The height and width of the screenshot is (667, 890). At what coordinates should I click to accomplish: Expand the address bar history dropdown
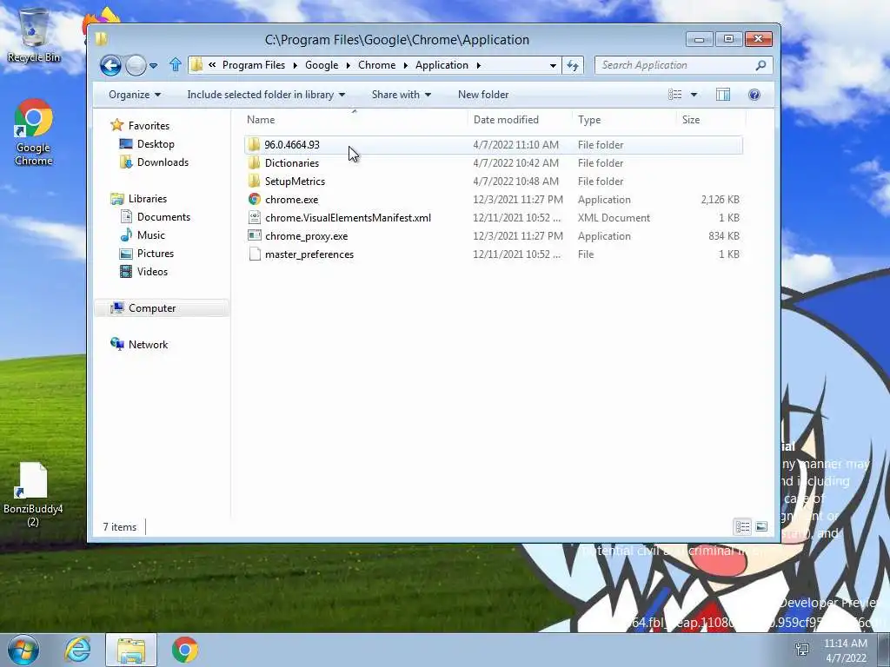[552, 65]
